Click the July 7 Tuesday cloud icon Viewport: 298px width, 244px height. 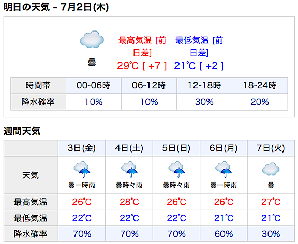(271, 169)
